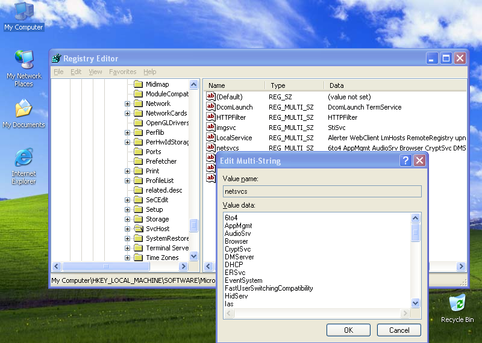Close the Edit Multi-String dialog
Image resolution: width=482 pixels, height=343 pixels.
419,160
